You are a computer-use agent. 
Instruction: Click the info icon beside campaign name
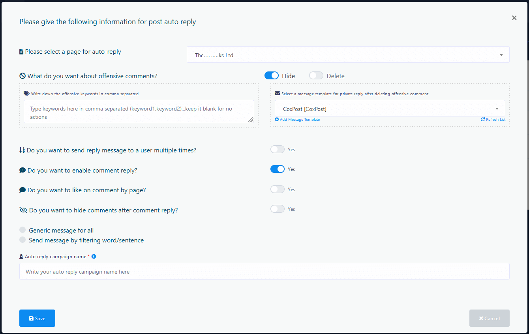94,257
